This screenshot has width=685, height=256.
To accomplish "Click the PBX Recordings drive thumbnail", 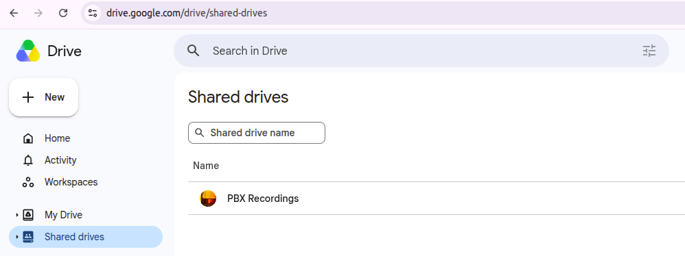I will (208, 199).
